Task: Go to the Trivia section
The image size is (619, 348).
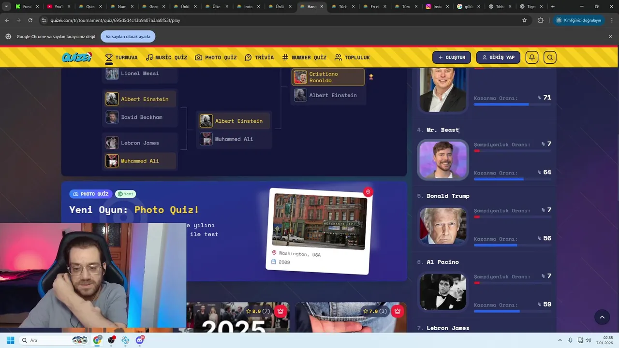Action: pos(259,58)
